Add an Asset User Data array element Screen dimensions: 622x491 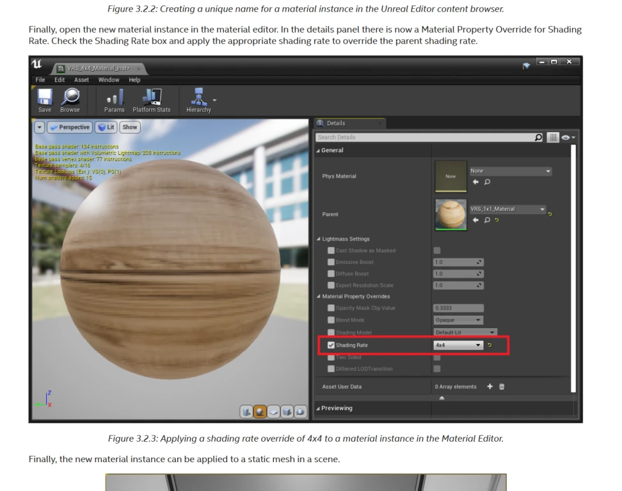click(x=490, y=387)
